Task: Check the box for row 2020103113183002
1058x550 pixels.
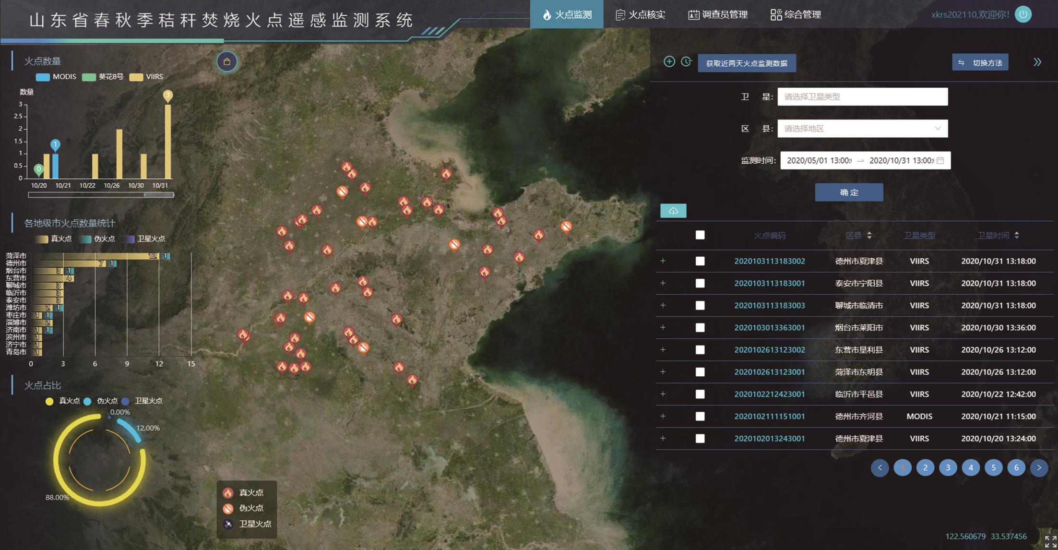Action: tap(700, 261)
